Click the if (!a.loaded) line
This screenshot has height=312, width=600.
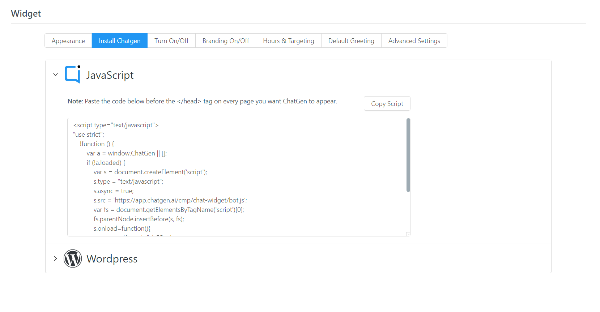[x=106, y=163]
